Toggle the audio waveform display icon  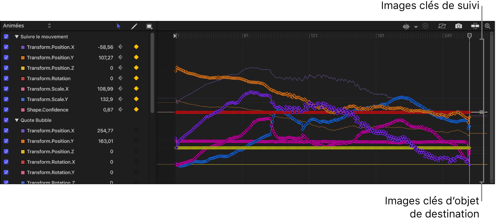coord(407,26)
